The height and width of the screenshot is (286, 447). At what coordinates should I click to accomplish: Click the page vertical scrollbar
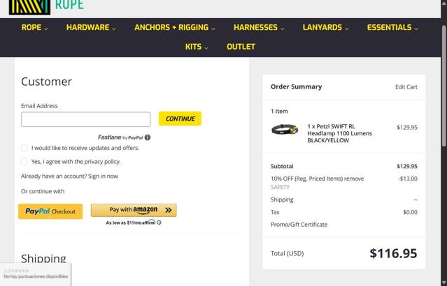(x=444, y=85)
